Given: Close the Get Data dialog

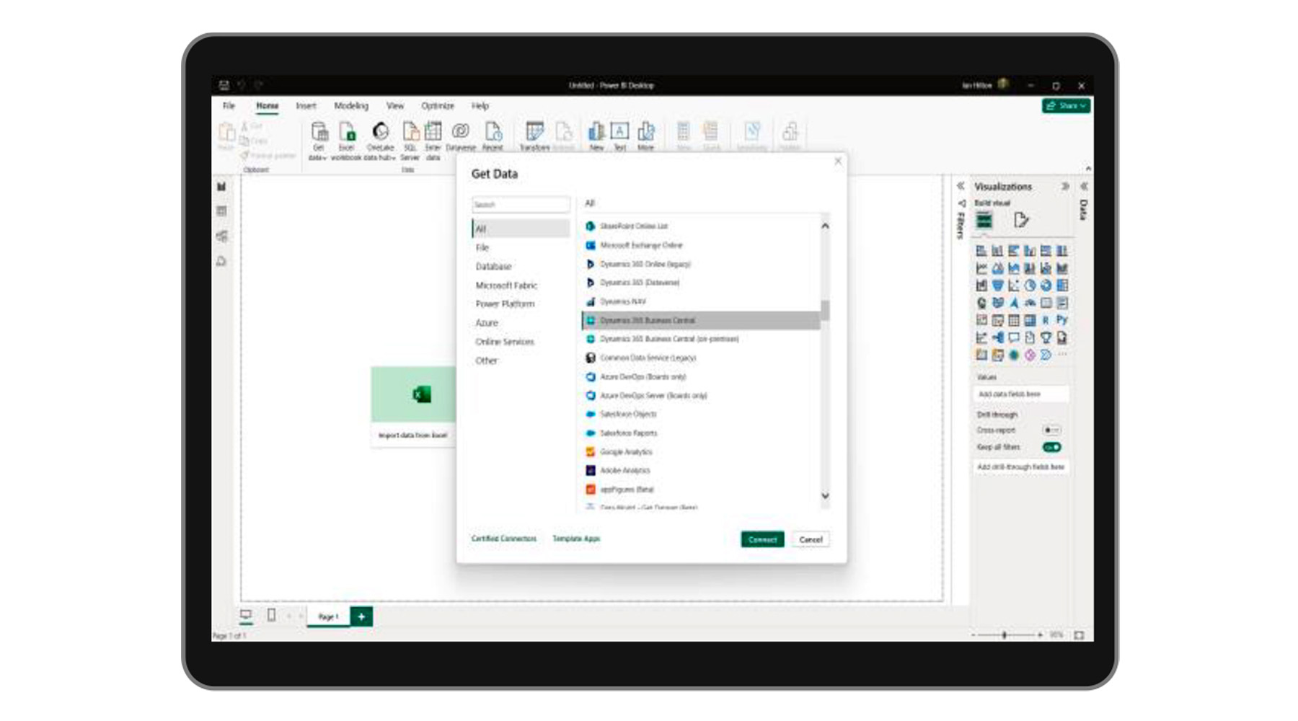Looking at the screenshot, I should [838, 162].
